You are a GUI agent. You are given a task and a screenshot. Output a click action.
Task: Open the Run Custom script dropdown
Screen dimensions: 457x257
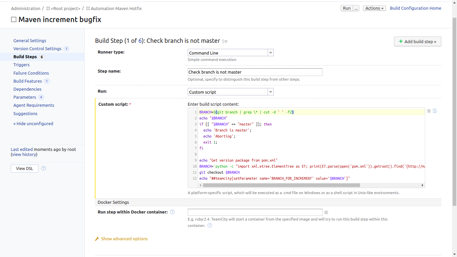coord(271,92)
